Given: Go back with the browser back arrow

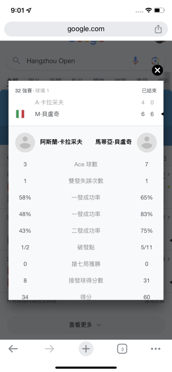Looking at the screenshot, I should point(13,349).
